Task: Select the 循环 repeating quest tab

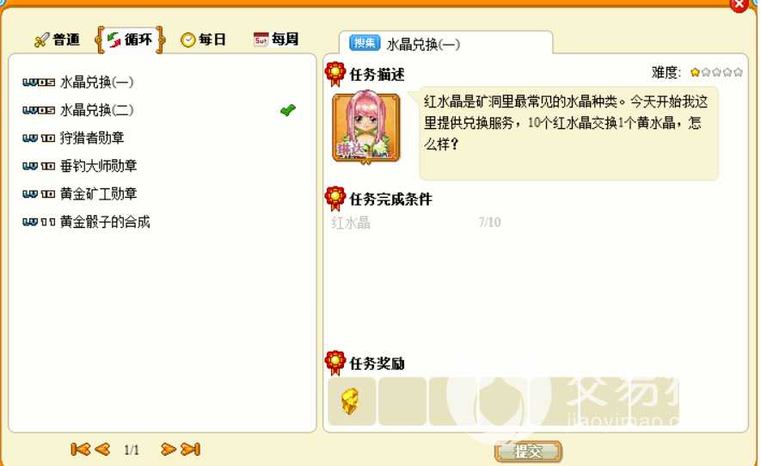Action: (x=130, y=40)
